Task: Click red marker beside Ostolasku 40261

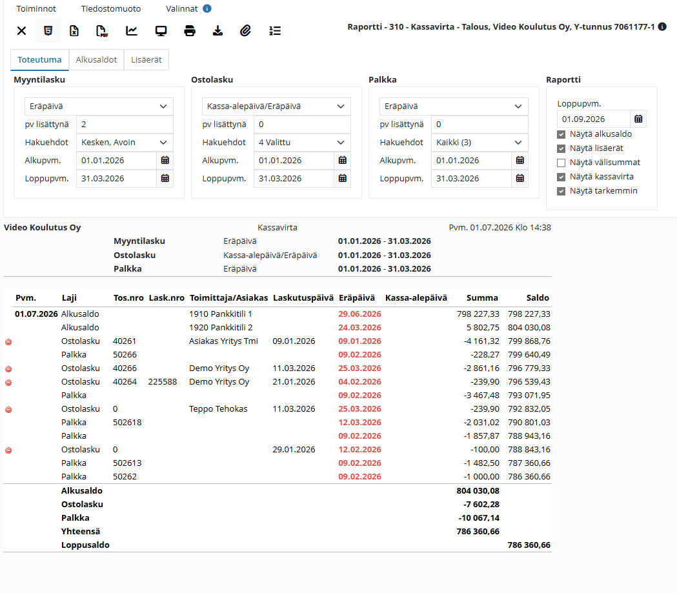Action: [x=8, y=342]
